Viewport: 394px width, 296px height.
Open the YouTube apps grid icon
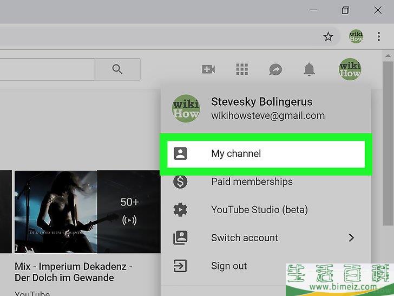pos(242,69)
